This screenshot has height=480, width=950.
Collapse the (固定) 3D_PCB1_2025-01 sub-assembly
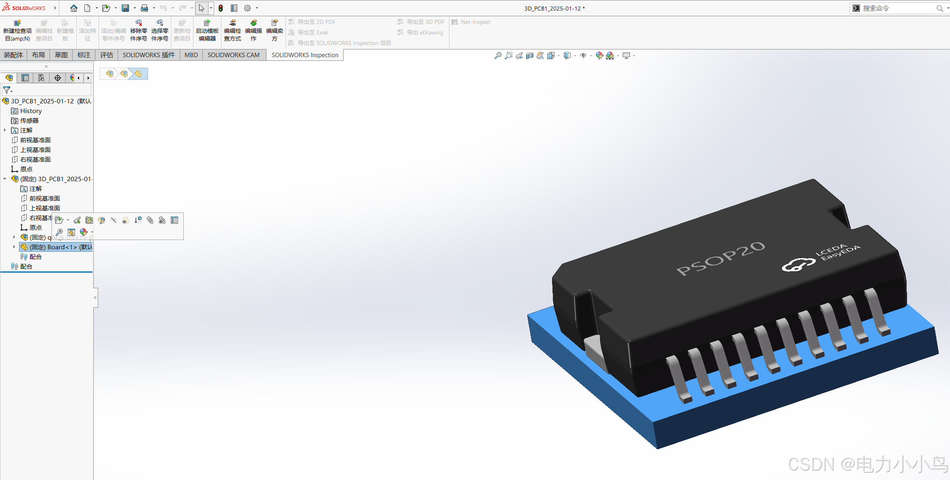(5, 179)
